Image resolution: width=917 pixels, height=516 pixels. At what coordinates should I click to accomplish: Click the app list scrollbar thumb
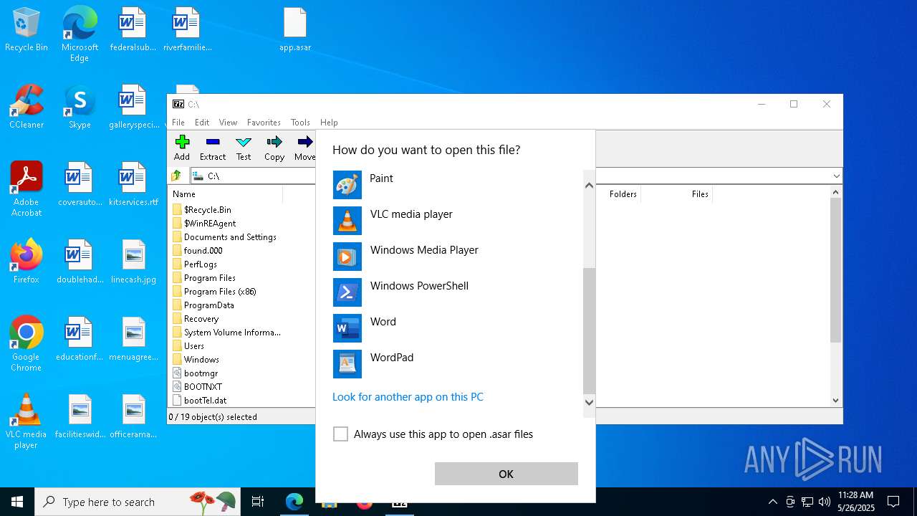(x=589, y=330)
